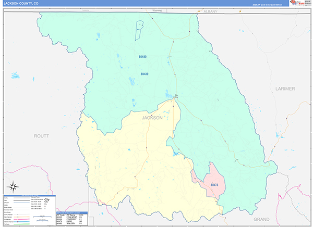
Task: Select the 80473 ZIP label in pink region
Action: pyautogui.click(x=214, y=185)
